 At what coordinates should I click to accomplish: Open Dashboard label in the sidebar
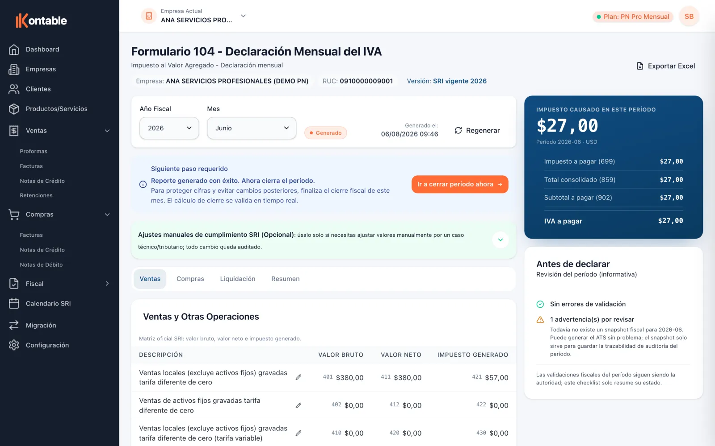[x=42, y=50]
